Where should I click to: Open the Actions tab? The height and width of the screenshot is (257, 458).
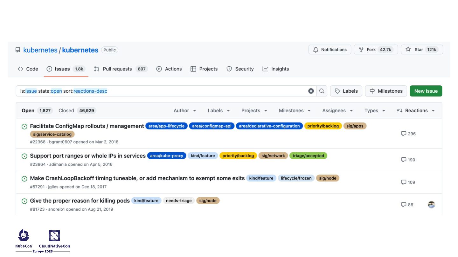169,69
